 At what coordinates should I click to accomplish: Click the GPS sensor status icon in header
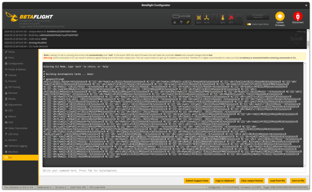pyautogui.click(x=231, y=19)
